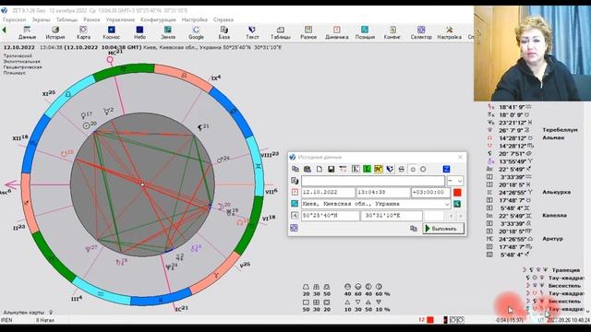The image size is (591, 332).
Task: Click the Арктур star label
Action: pyautogui.click(x=552, y=239)
